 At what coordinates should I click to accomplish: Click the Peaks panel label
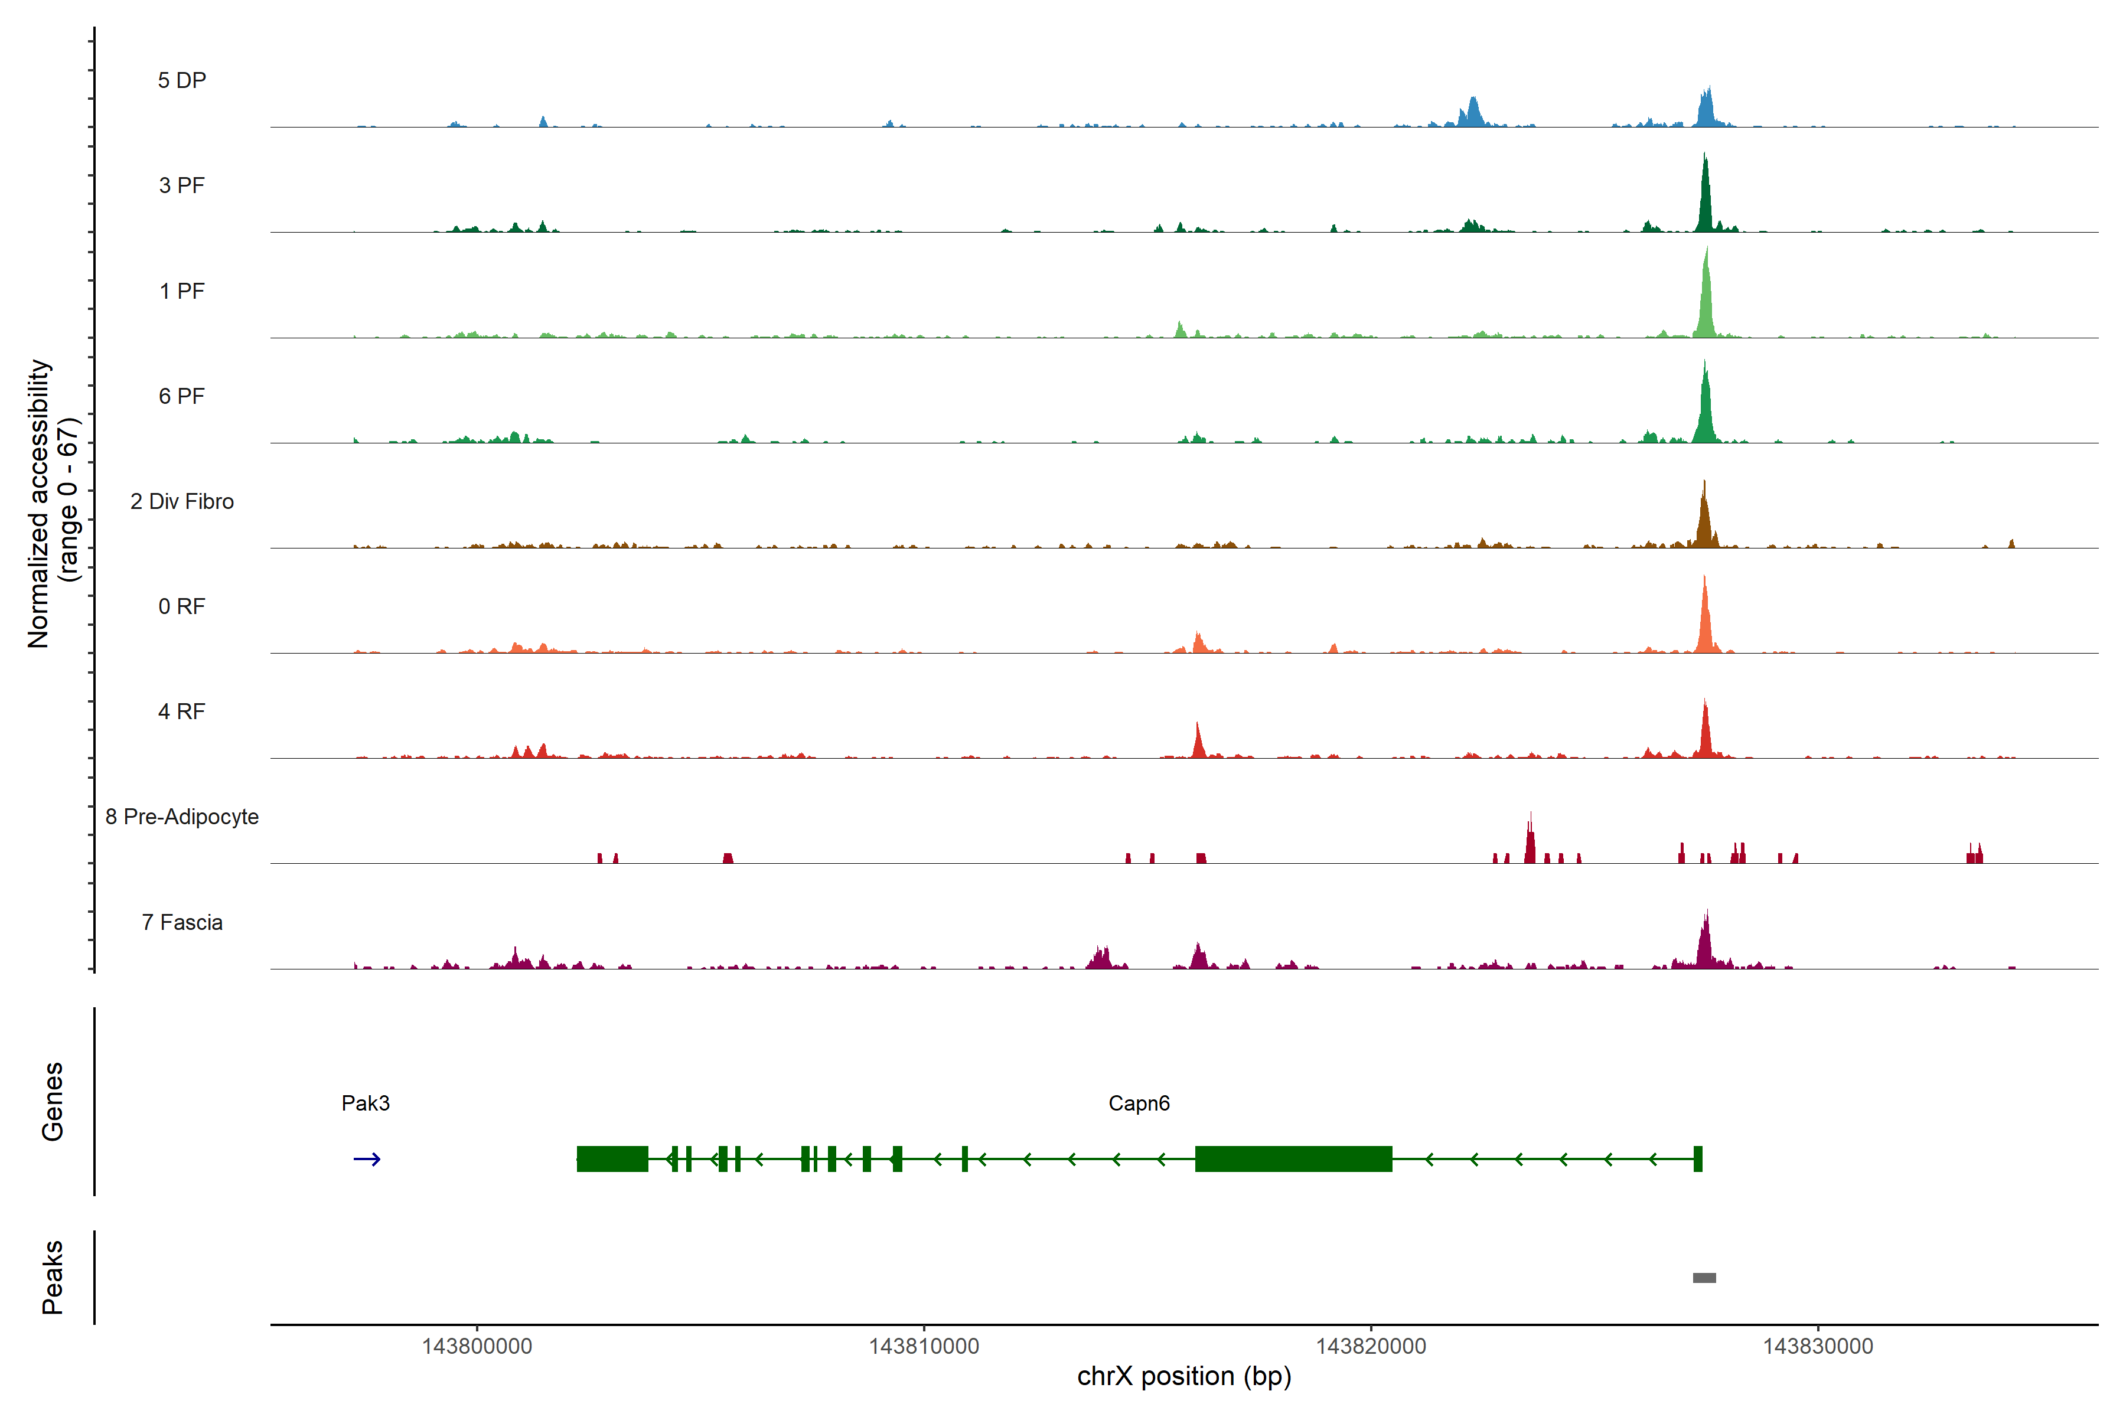(53, 1277)
